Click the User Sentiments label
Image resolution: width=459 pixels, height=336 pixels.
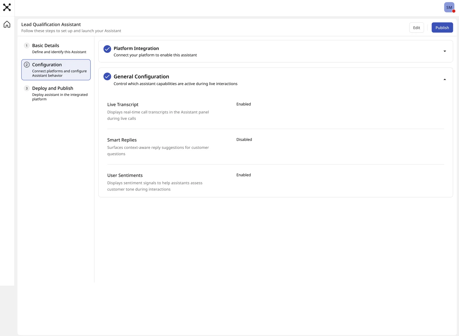point(125,175)
